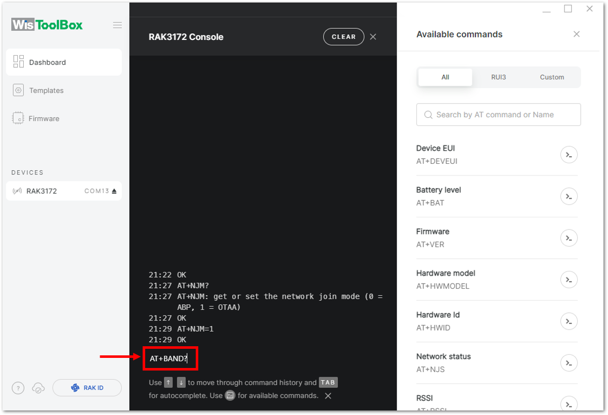This screenshot has height=415, width=608.
Task: Close the RAK3172 Console panel
Action: pos(373,37)
